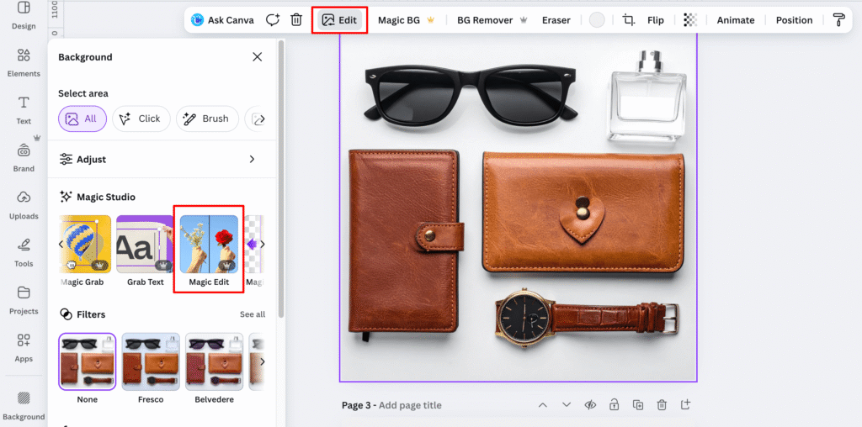The image size is (862, 427).
Task: Select the All area option
Action: [x=82, y=119]
